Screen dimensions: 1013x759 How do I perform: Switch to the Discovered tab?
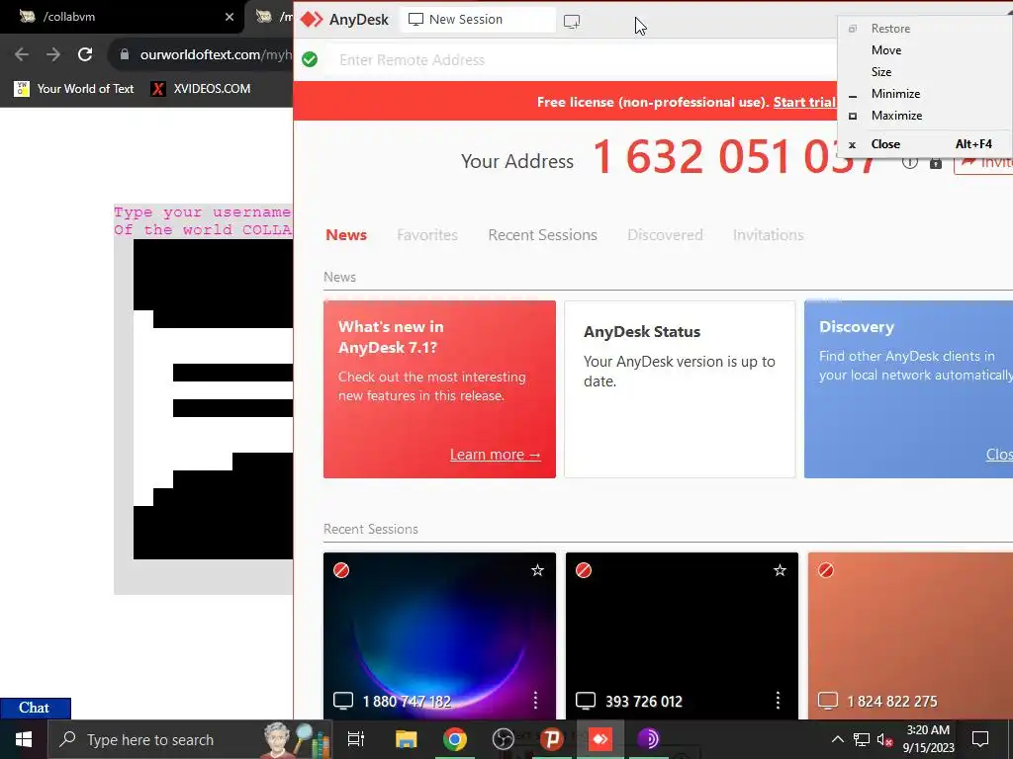point(665,235)
